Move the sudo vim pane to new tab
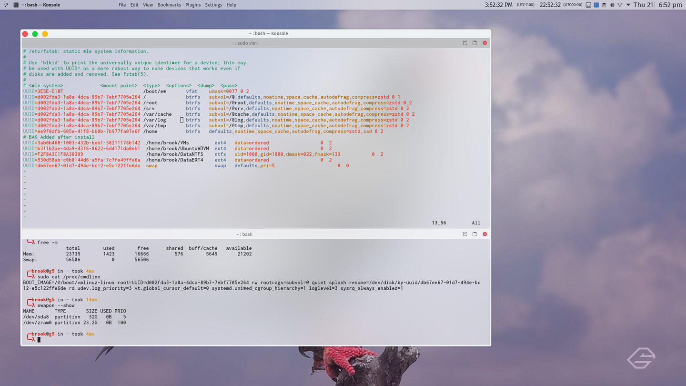The height and width of the screenshot is (386, 686). click(474, 43)
